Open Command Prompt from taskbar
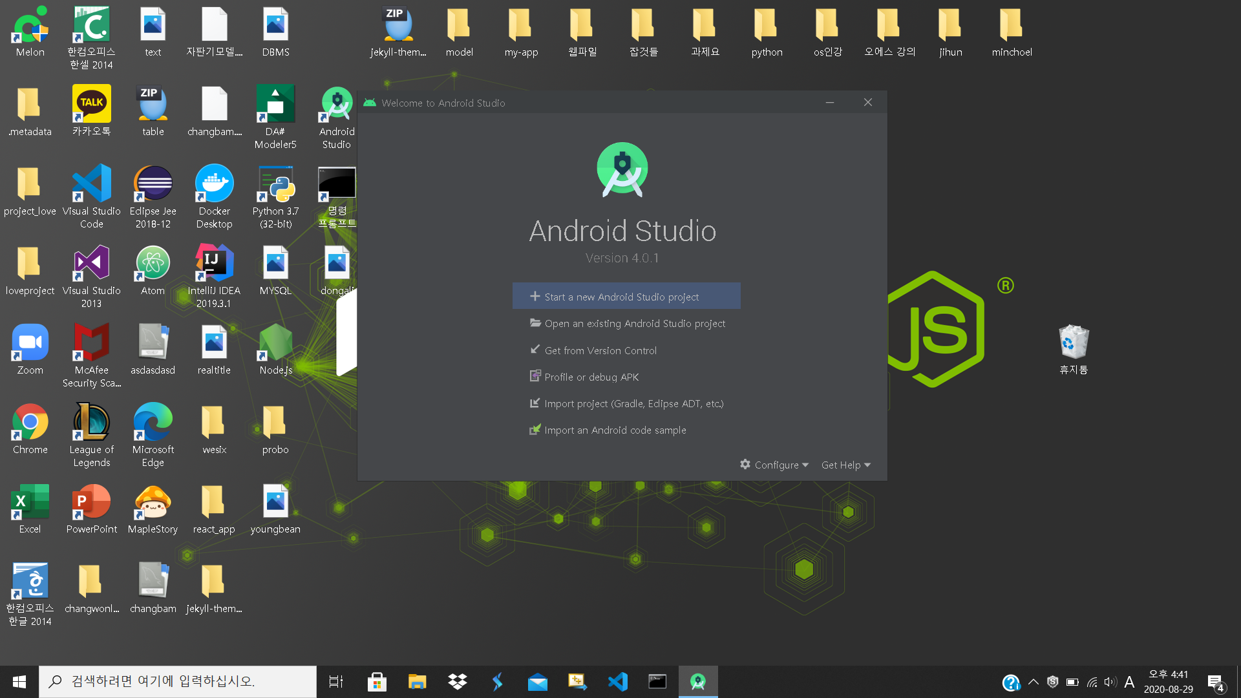 657,682
